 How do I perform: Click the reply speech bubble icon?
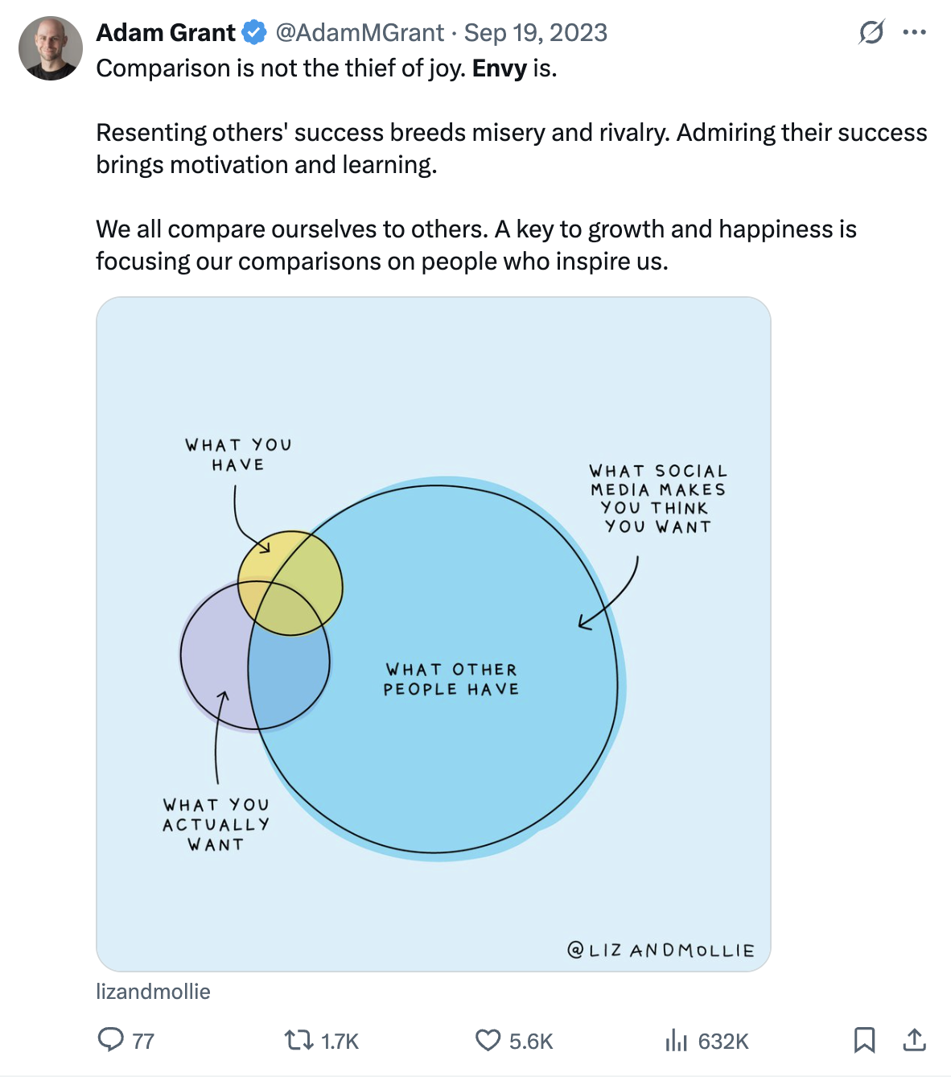110,1040
